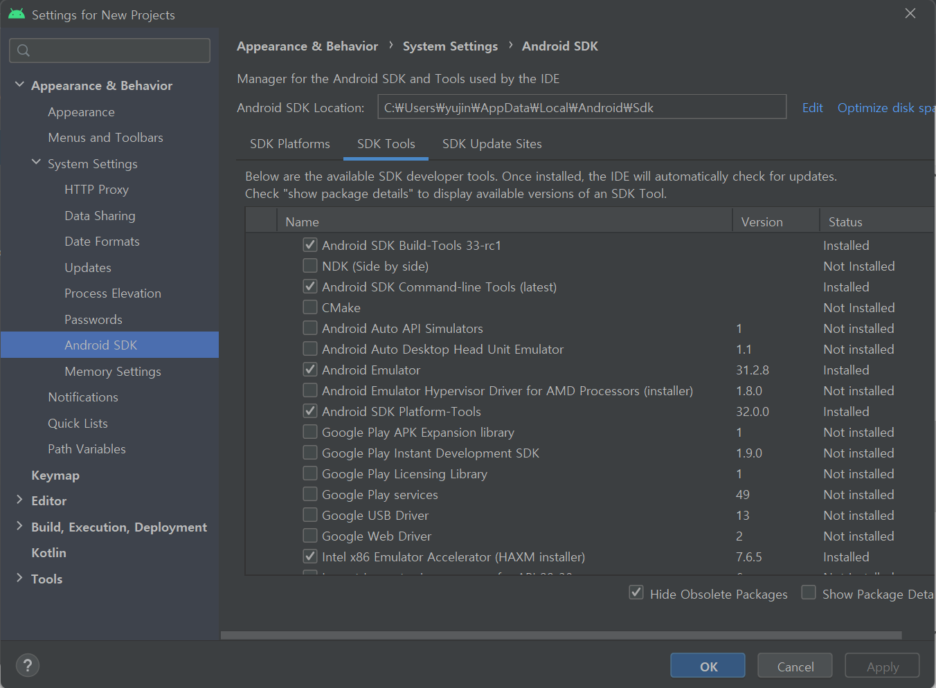
Task: Click Optimize disk space link
Action: 886,108
